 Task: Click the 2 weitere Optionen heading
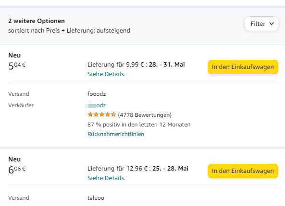pos(37,21)
